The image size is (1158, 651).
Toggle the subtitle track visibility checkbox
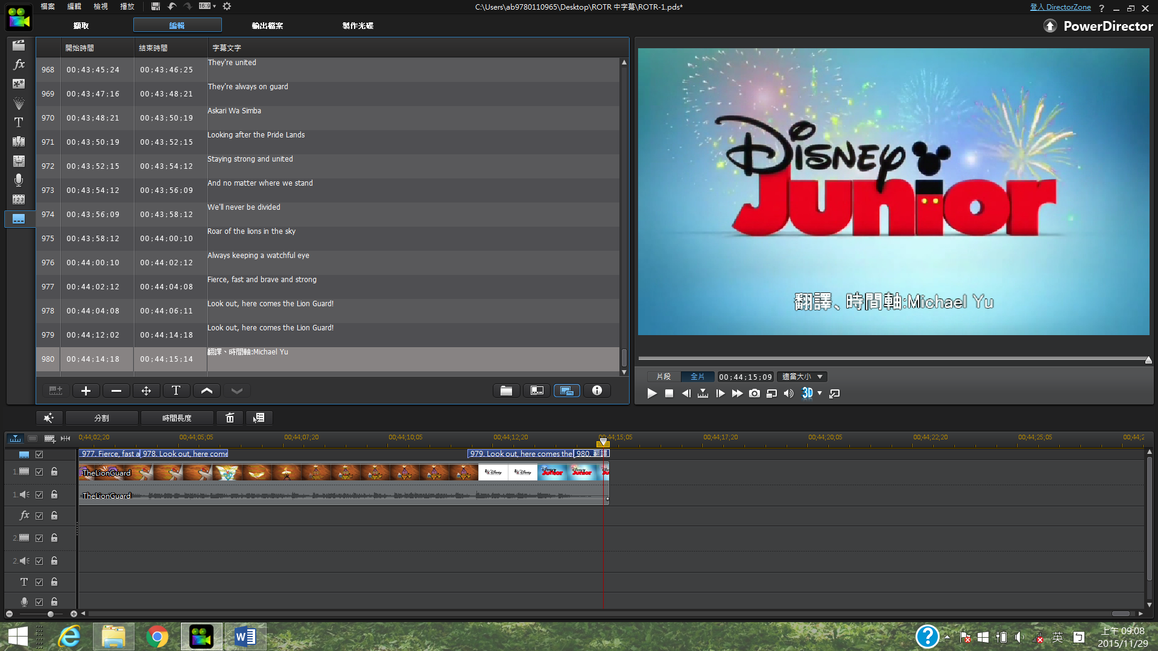point(39,454)
